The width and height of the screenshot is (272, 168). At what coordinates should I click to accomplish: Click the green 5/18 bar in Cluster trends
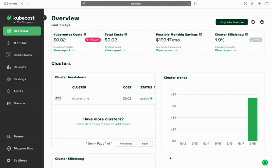(x=253, y=119)
